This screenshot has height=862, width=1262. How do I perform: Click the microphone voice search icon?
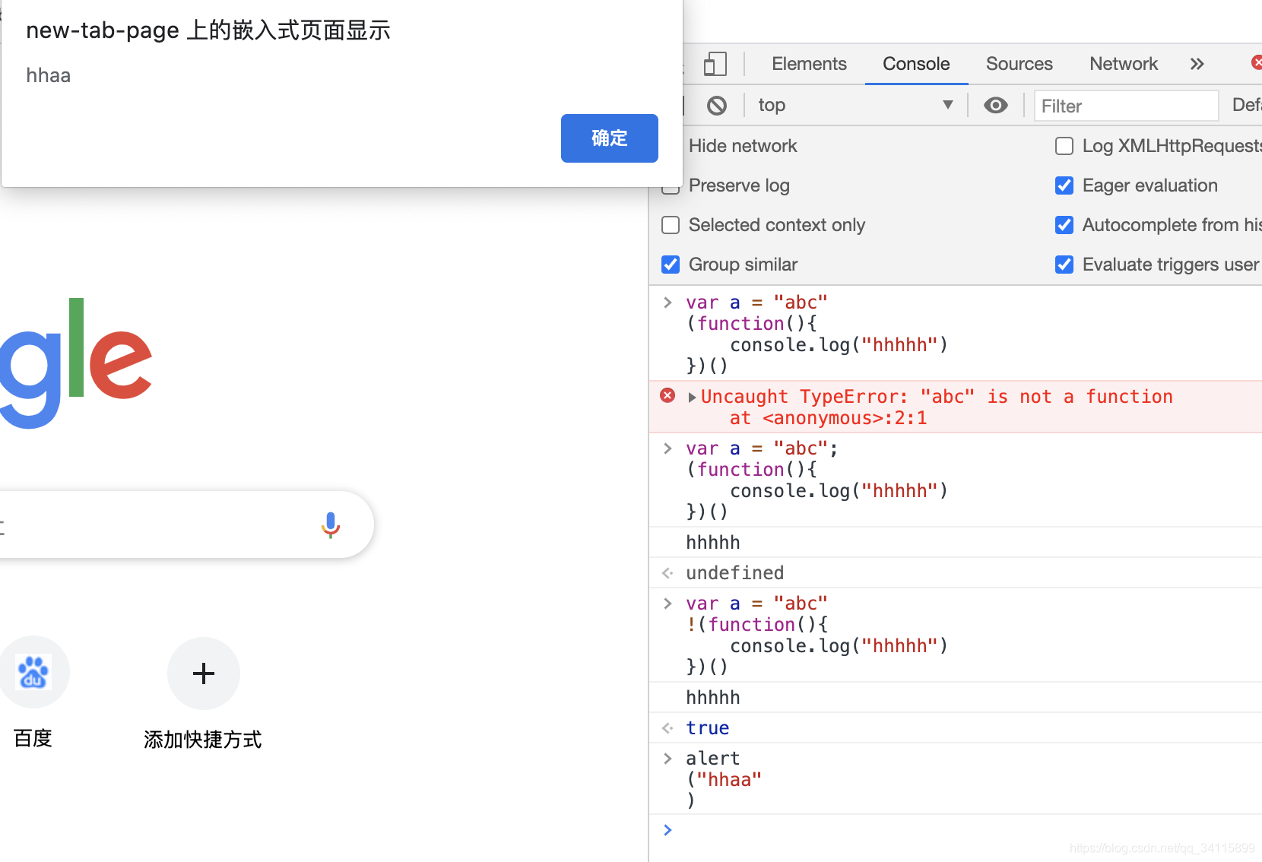click(331, 524)
